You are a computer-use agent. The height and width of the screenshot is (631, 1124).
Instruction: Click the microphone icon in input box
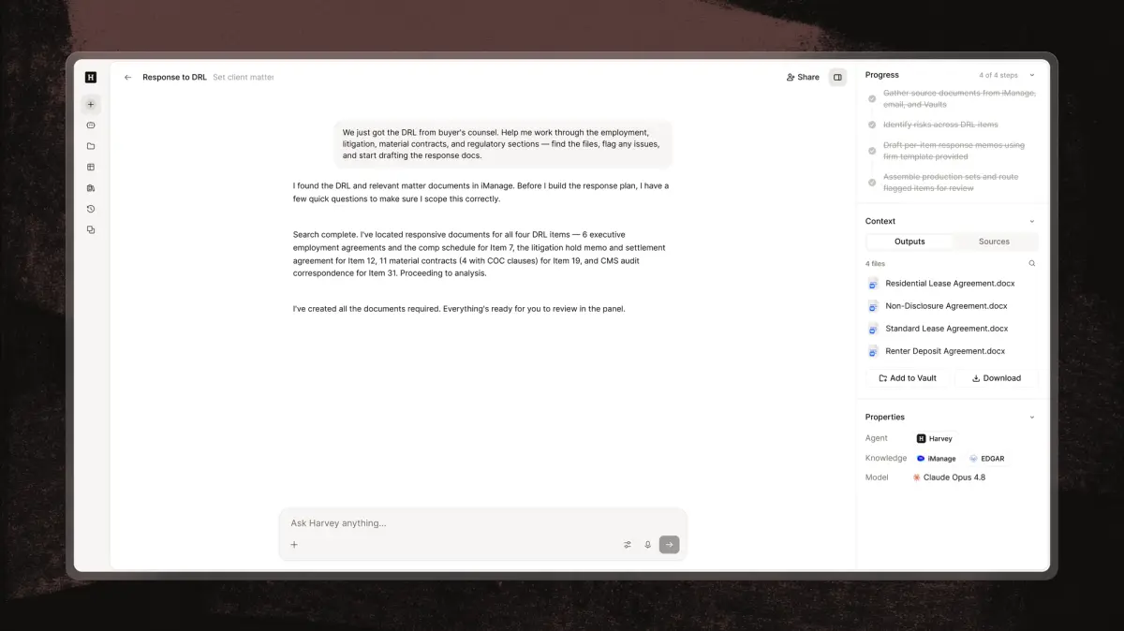click(x=647, y=544)
